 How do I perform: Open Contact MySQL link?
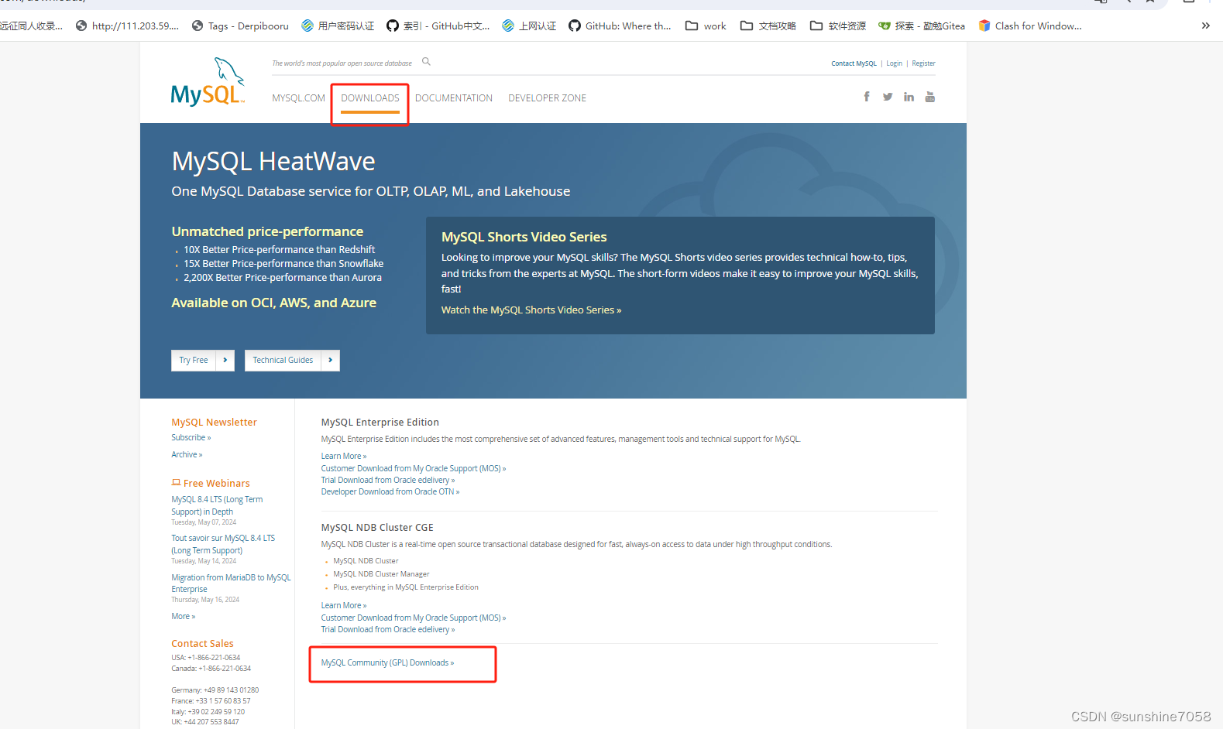(854, 63)
